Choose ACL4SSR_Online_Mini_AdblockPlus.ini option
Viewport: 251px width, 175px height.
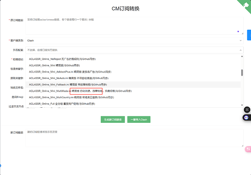[x=133, y=72]
